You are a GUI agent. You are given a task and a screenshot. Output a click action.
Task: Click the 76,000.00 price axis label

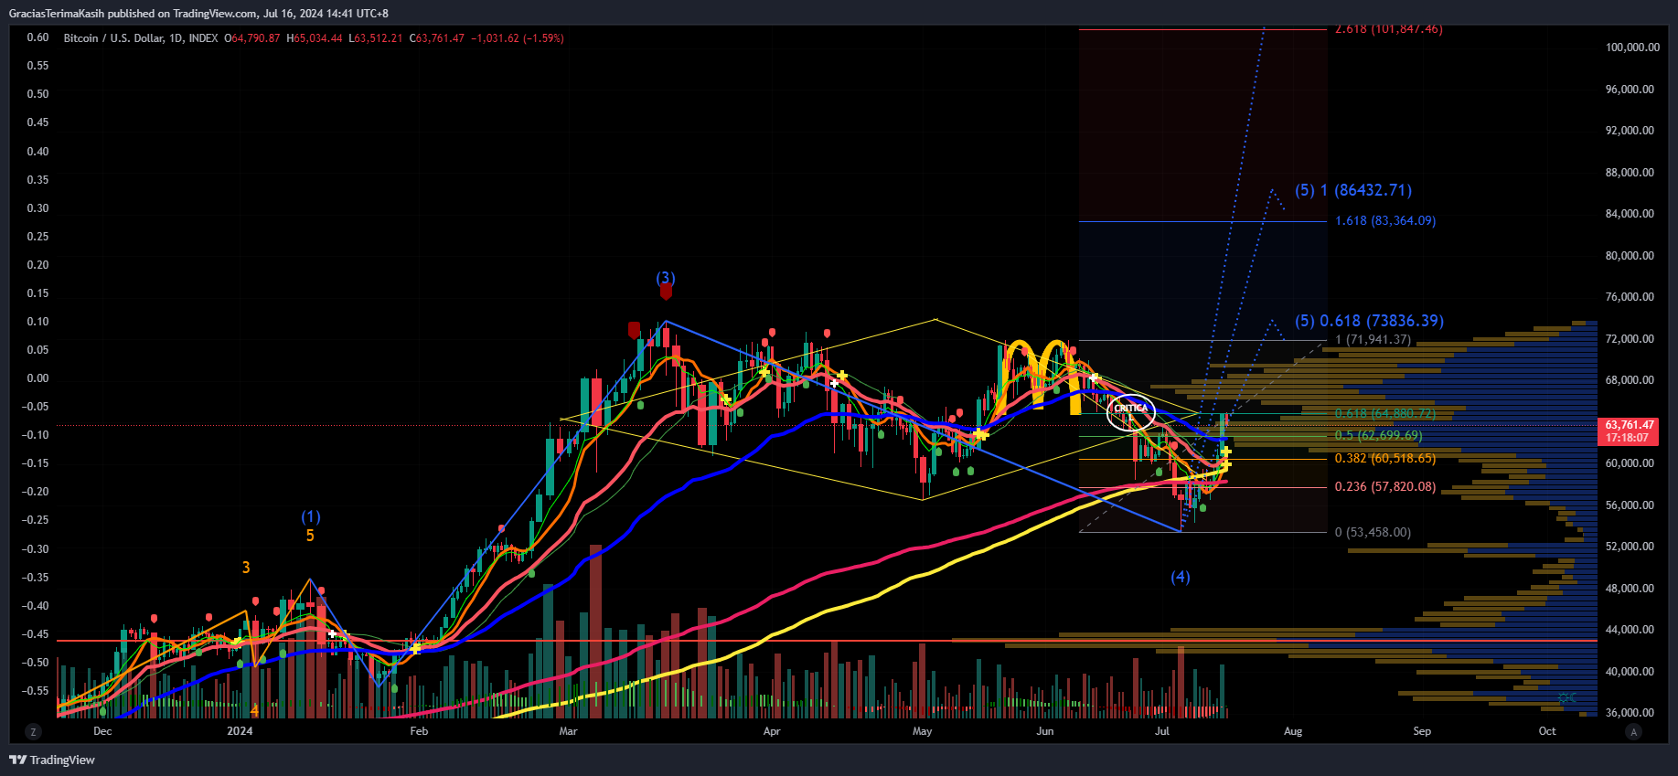[1630, 297]
